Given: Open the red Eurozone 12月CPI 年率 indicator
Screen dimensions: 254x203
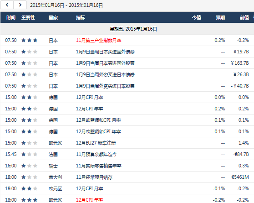Looking at the screenshot, I should pos(89,200).
